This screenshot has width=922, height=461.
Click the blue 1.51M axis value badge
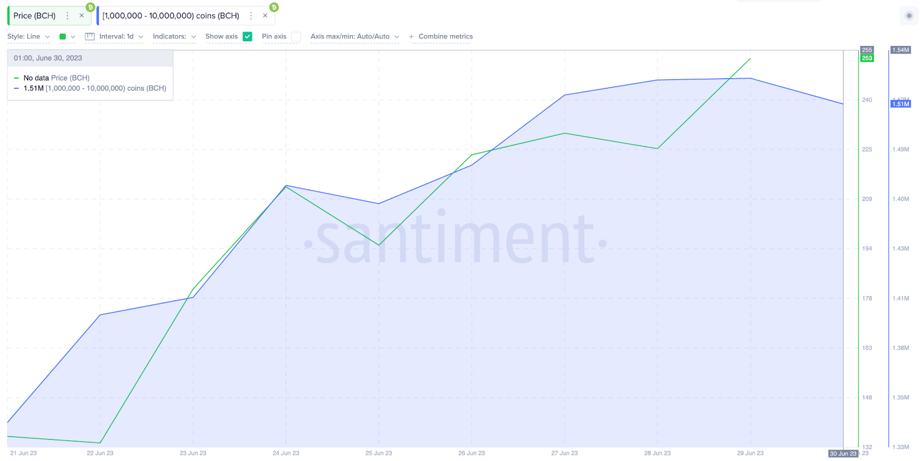[x=901, y=104]
